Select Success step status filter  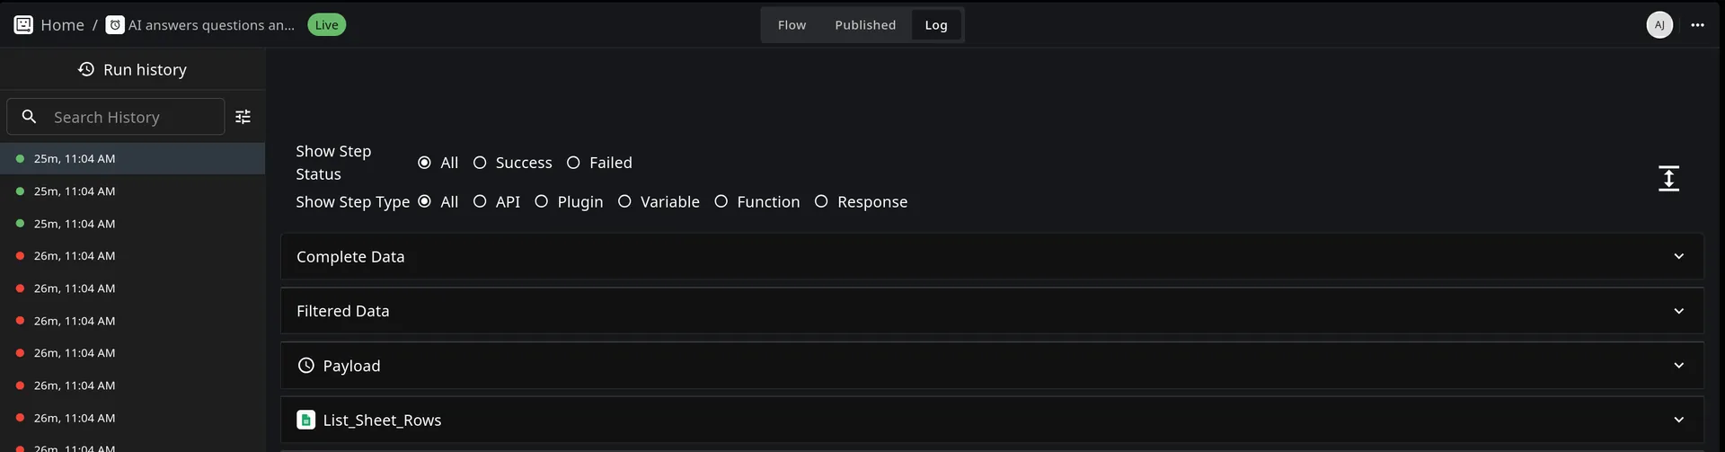click(x=480, y=163)
